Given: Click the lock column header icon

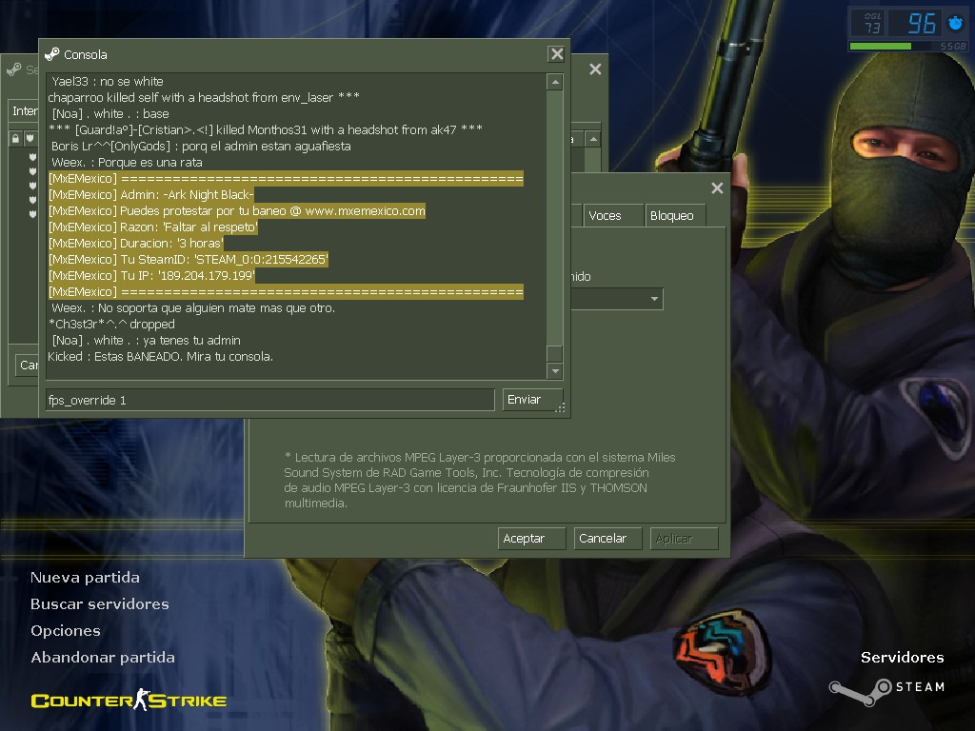Looking at the screenshot, I should pyautogui.click(x=15, y=139).
